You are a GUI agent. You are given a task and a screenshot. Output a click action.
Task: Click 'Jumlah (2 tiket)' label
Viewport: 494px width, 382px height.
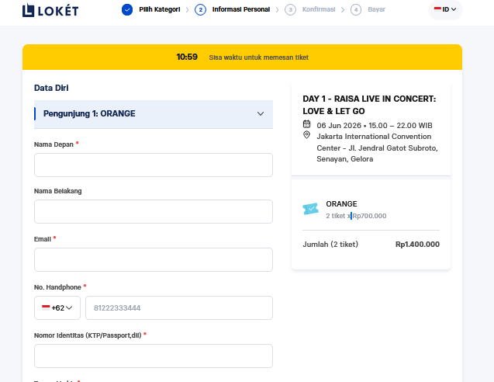point(330,245)
